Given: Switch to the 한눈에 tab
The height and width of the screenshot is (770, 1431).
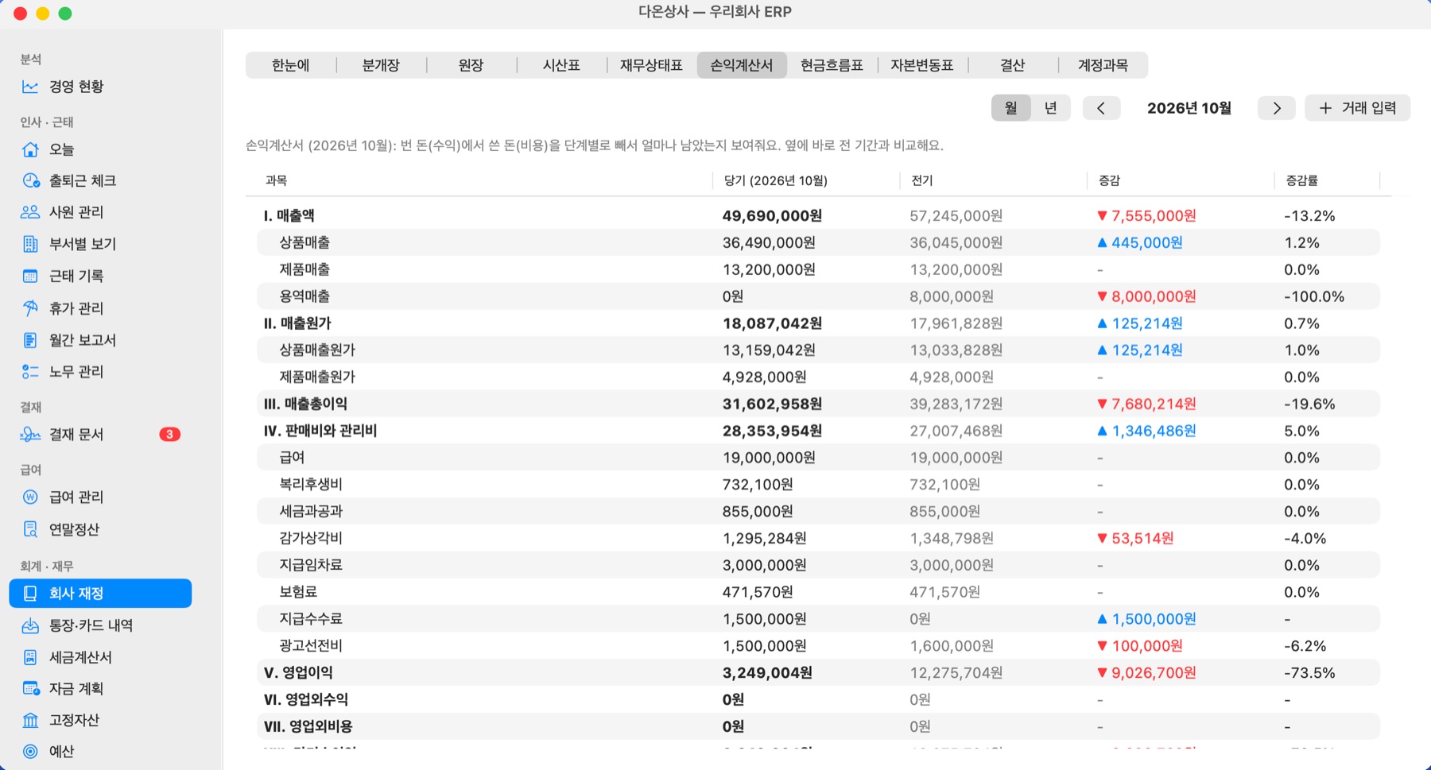Looking at the screenshot, I should [291, 65].
